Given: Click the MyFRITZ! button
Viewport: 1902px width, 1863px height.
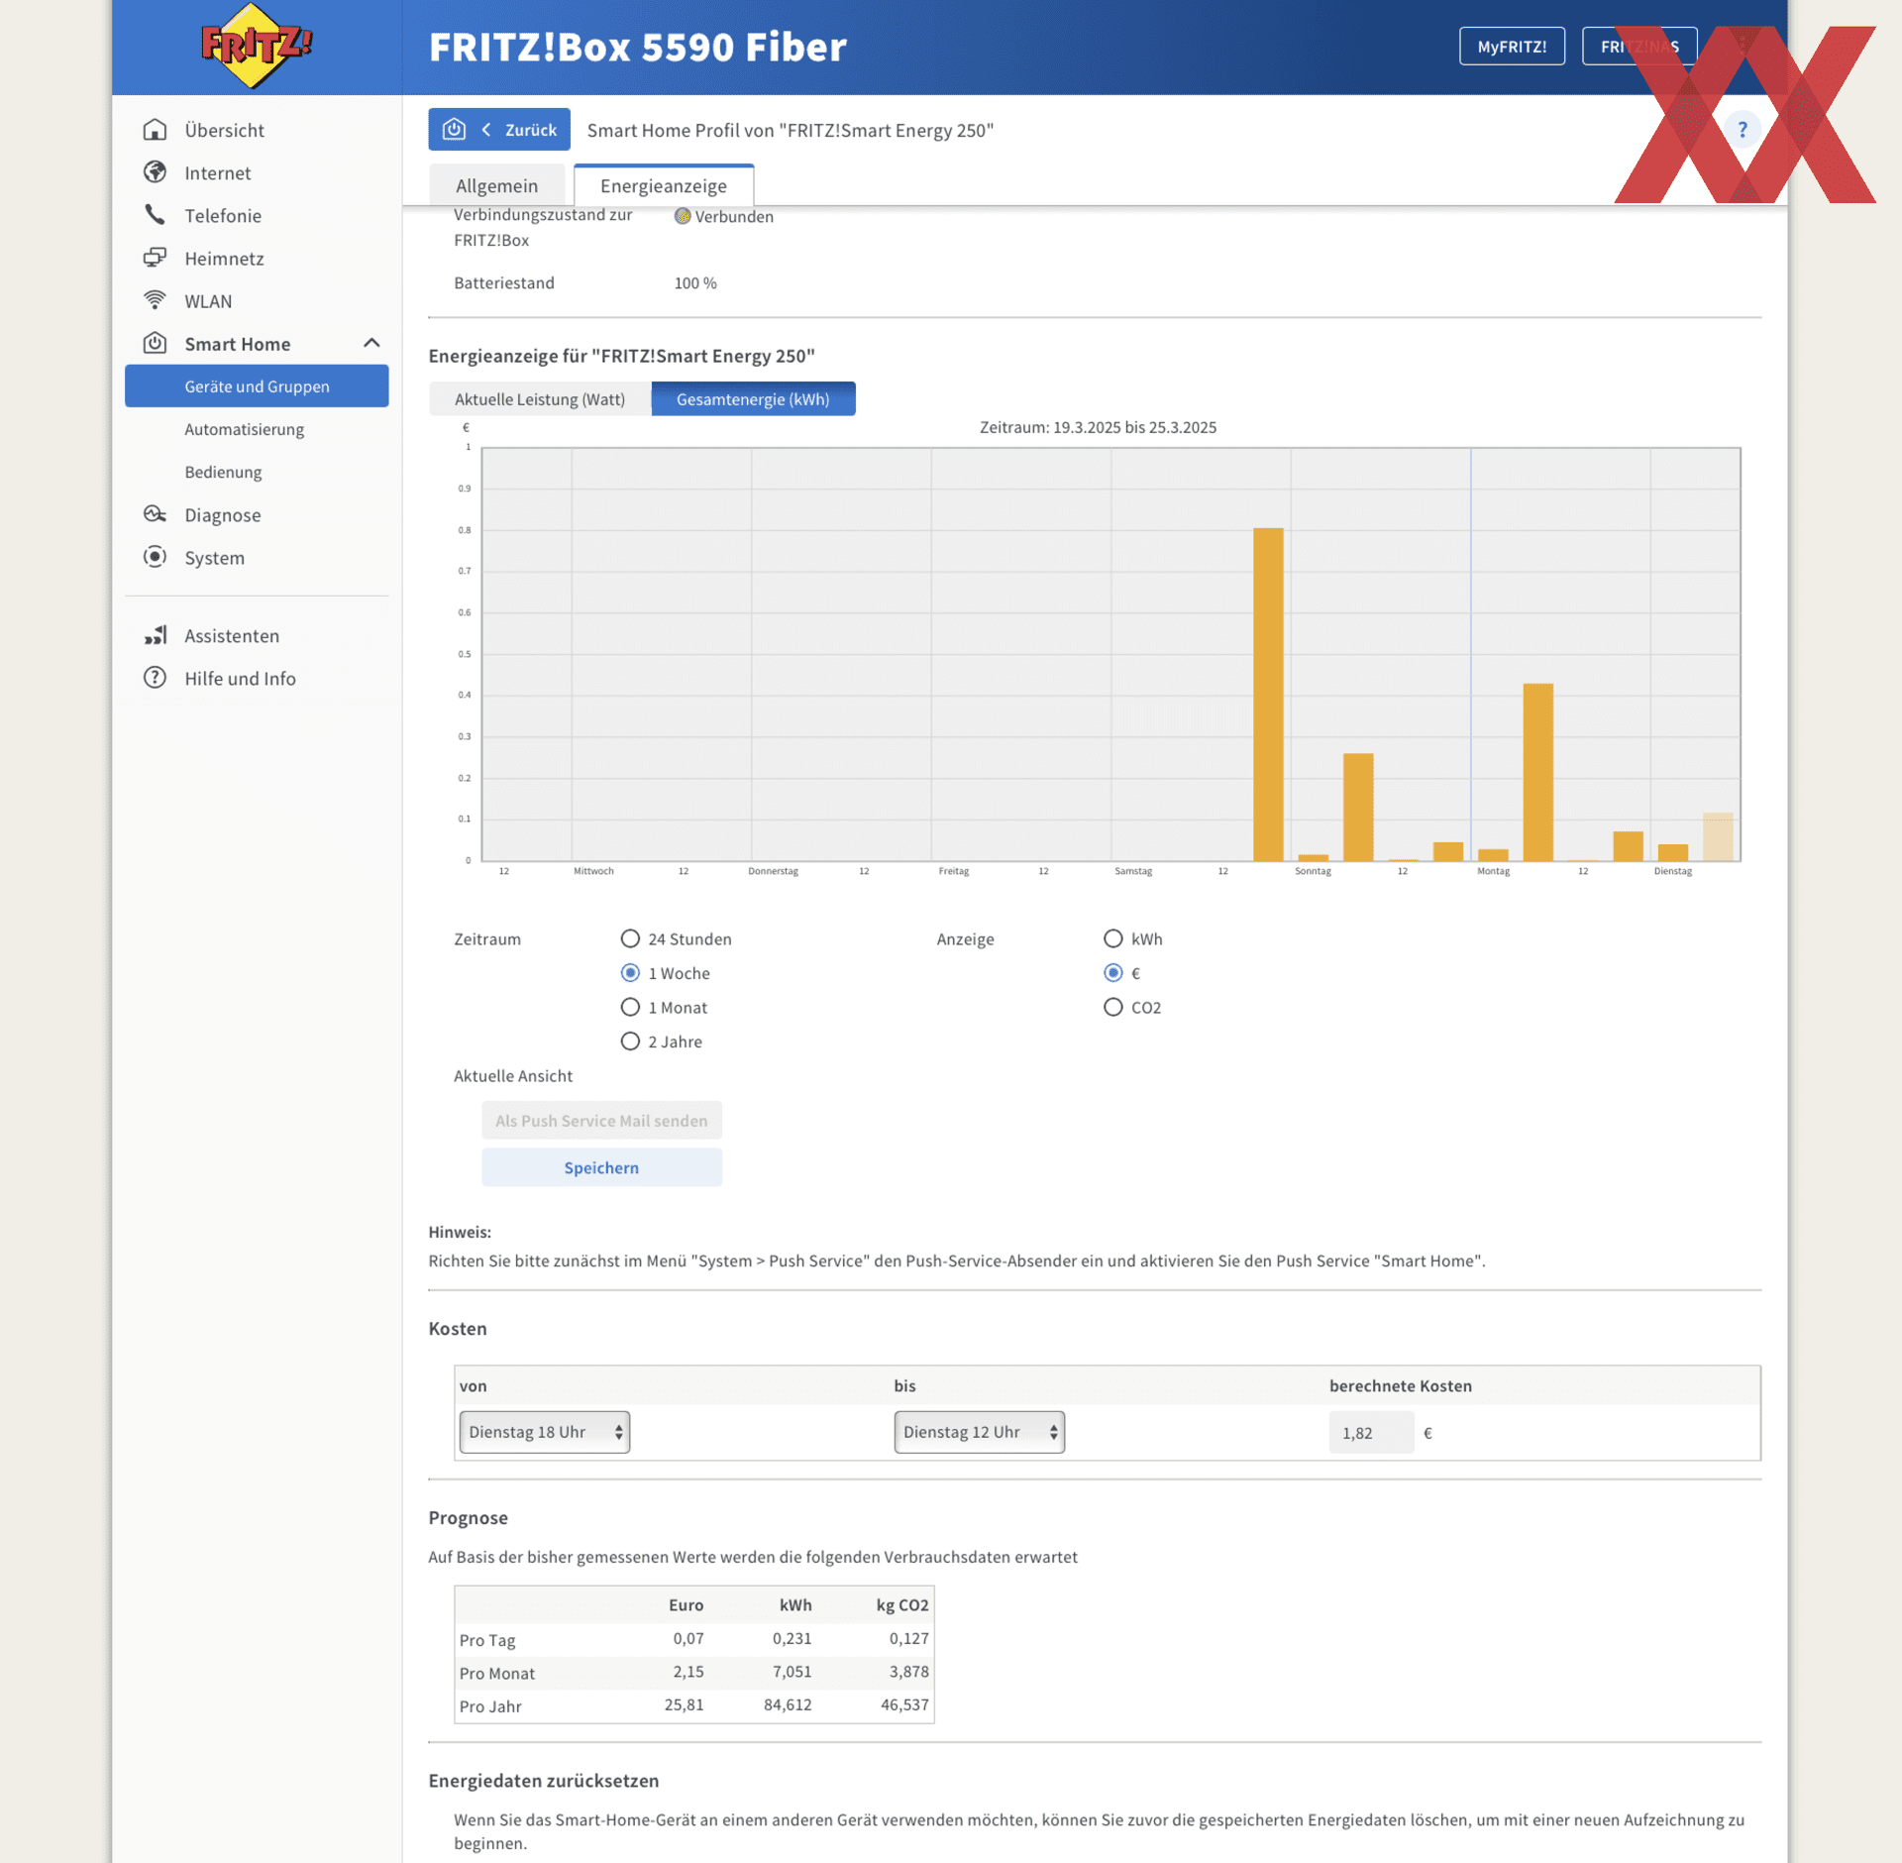Looking at the screenshot, I should coord(1512,47).
